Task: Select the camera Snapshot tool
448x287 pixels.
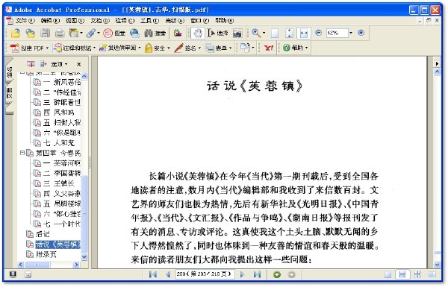Action: point(237,34)
